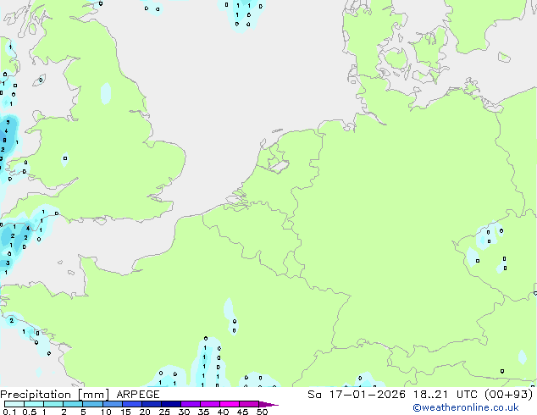This screenshot has height=415, width=537.
Task: Click the arrow tip beyond 50 mm
Action: click(x=268, y=404)
